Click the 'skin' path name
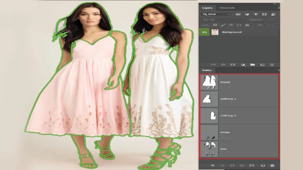The height and width of the screenshot is (170, 303). tap(224, 149)
